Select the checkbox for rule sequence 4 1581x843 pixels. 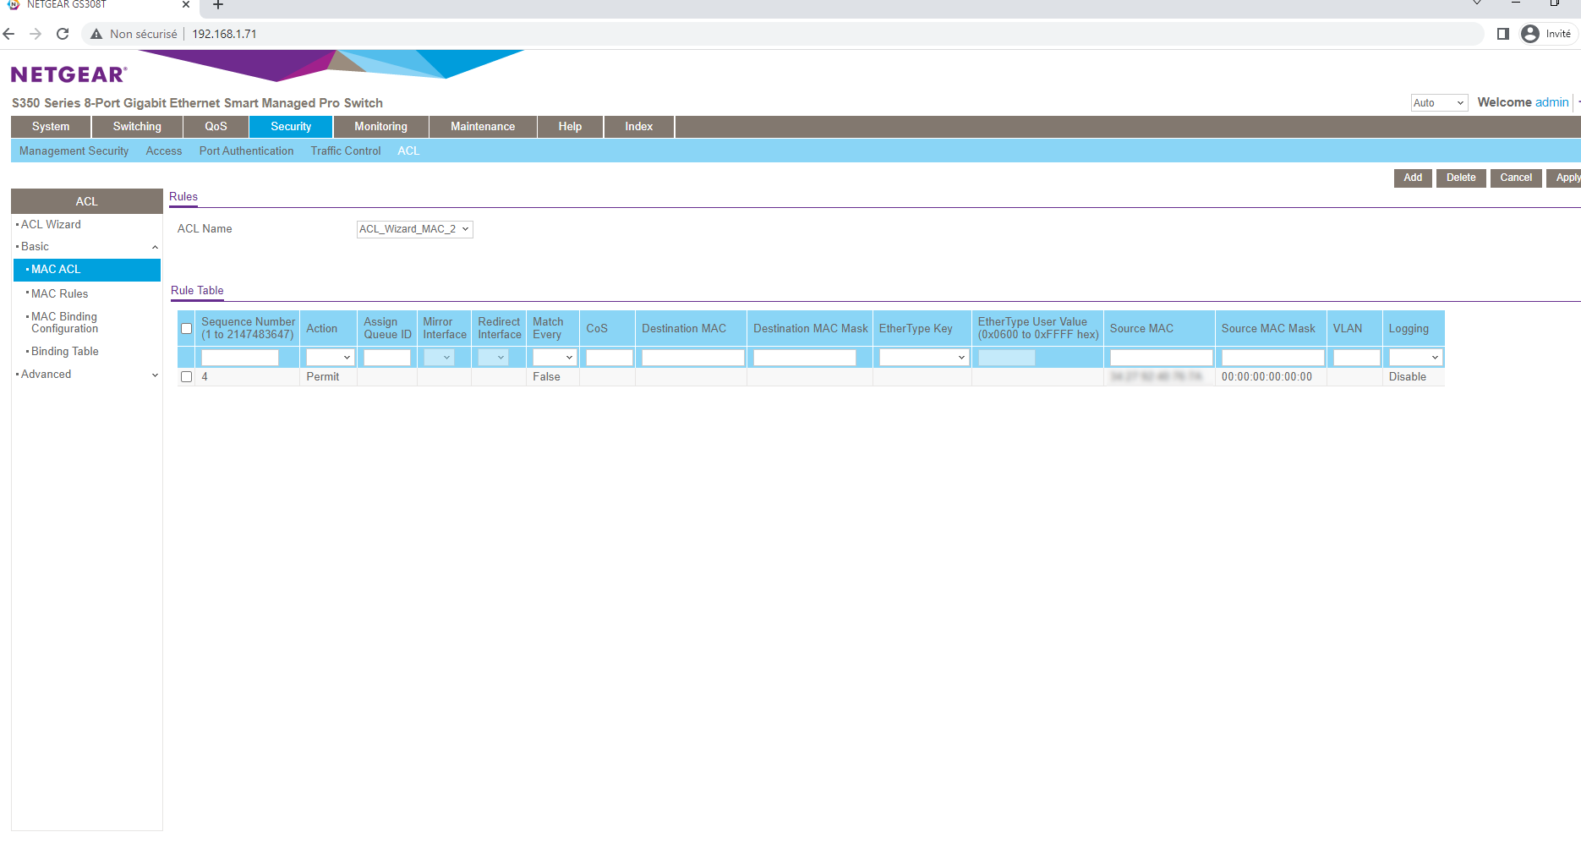click(x=187, y=377)
